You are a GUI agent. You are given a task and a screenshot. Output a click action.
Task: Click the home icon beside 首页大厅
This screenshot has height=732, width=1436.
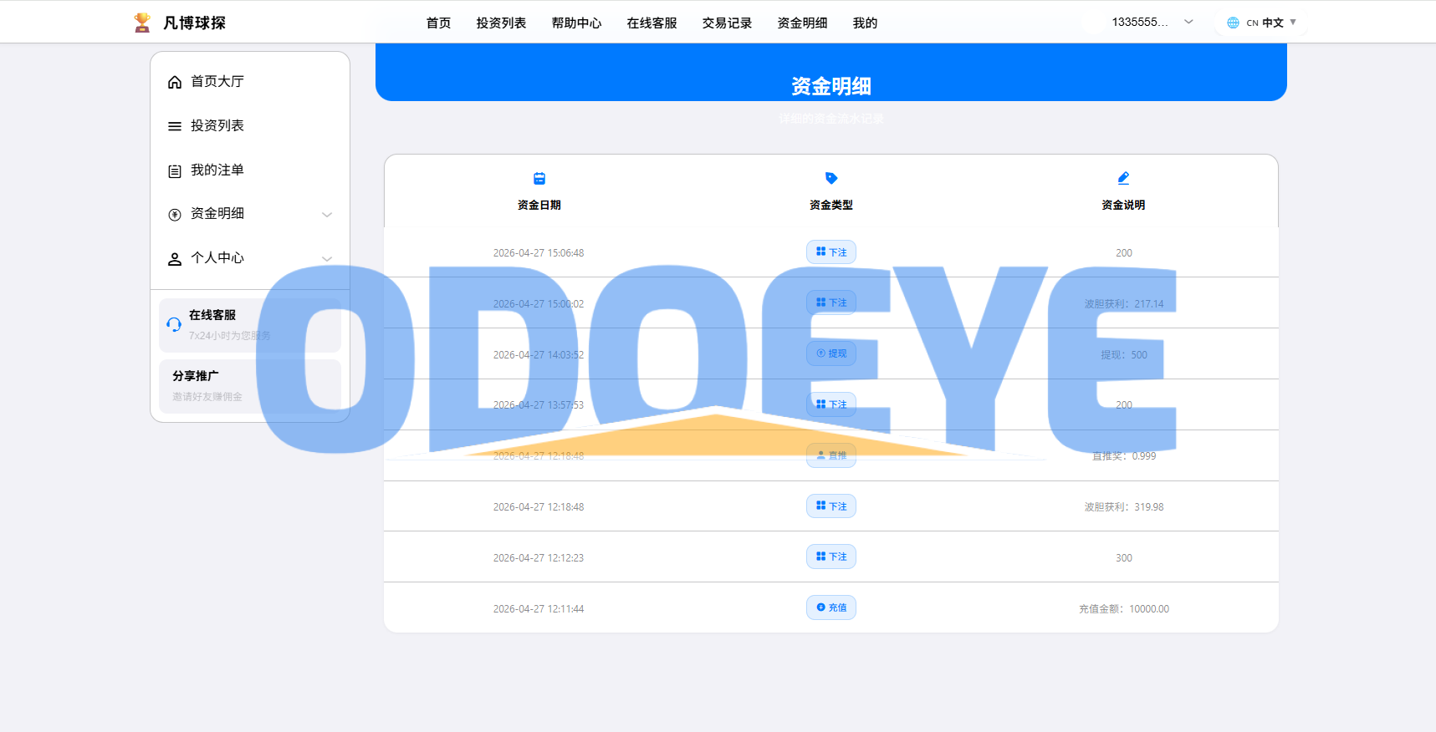point(175,82)
